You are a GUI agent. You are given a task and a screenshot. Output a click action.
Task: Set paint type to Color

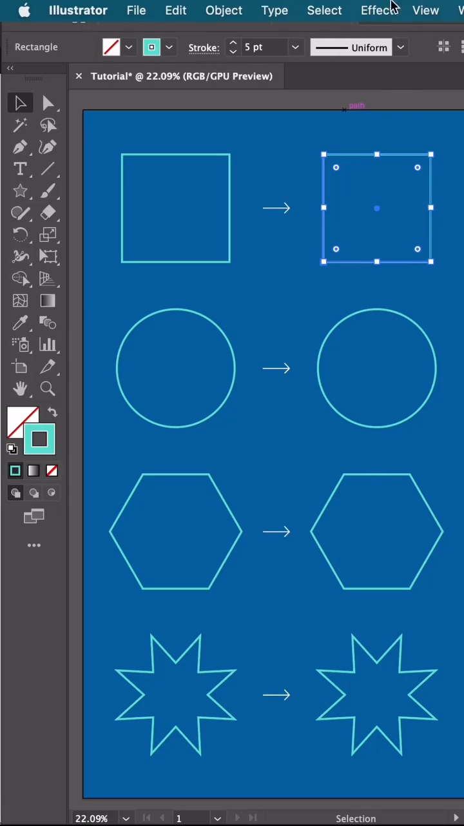[x=15, y=471]
